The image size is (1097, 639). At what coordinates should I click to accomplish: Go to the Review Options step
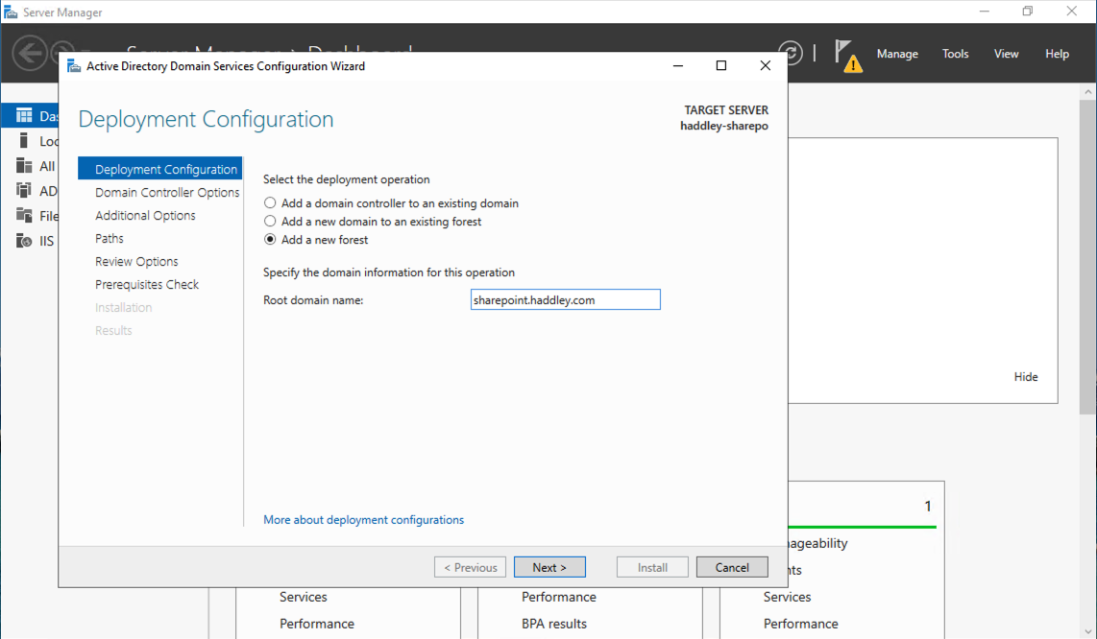pyautogui.click(x=136, y=262)
